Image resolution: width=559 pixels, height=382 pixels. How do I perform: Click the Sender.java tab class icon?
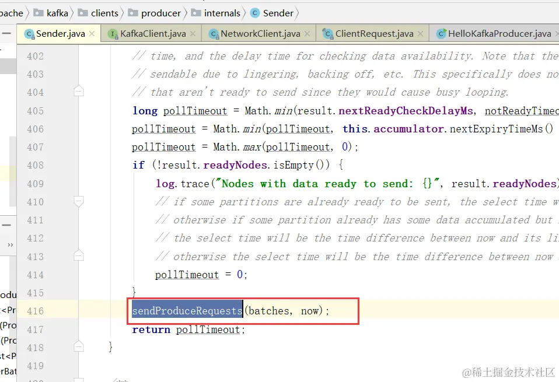(29, 34)
